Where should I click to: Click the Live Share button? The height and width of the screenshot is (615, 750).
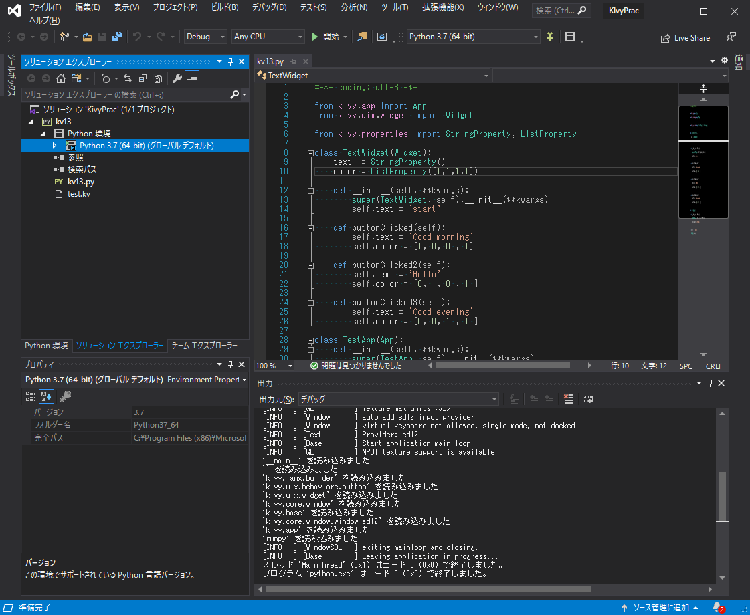[685, 38]
